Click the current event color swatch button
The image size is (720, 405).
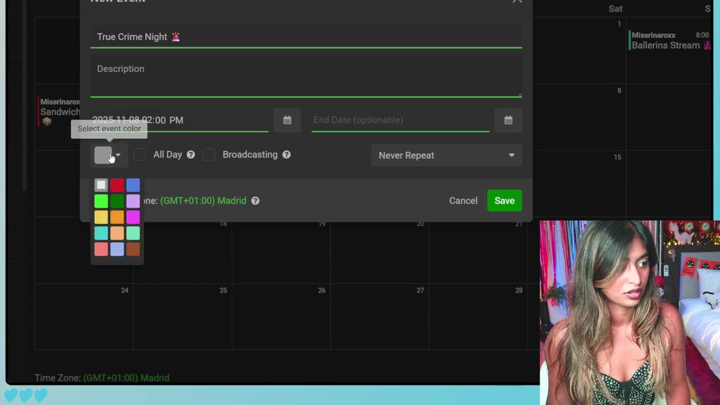coord(103,155)
